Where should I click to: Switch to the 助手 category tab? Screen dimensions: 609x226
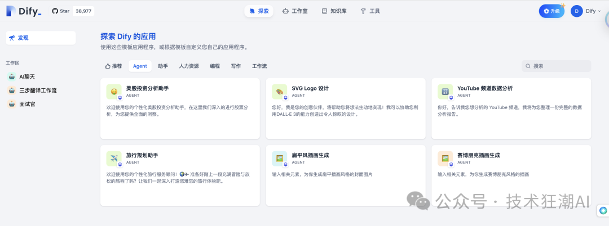coord(163,66)
